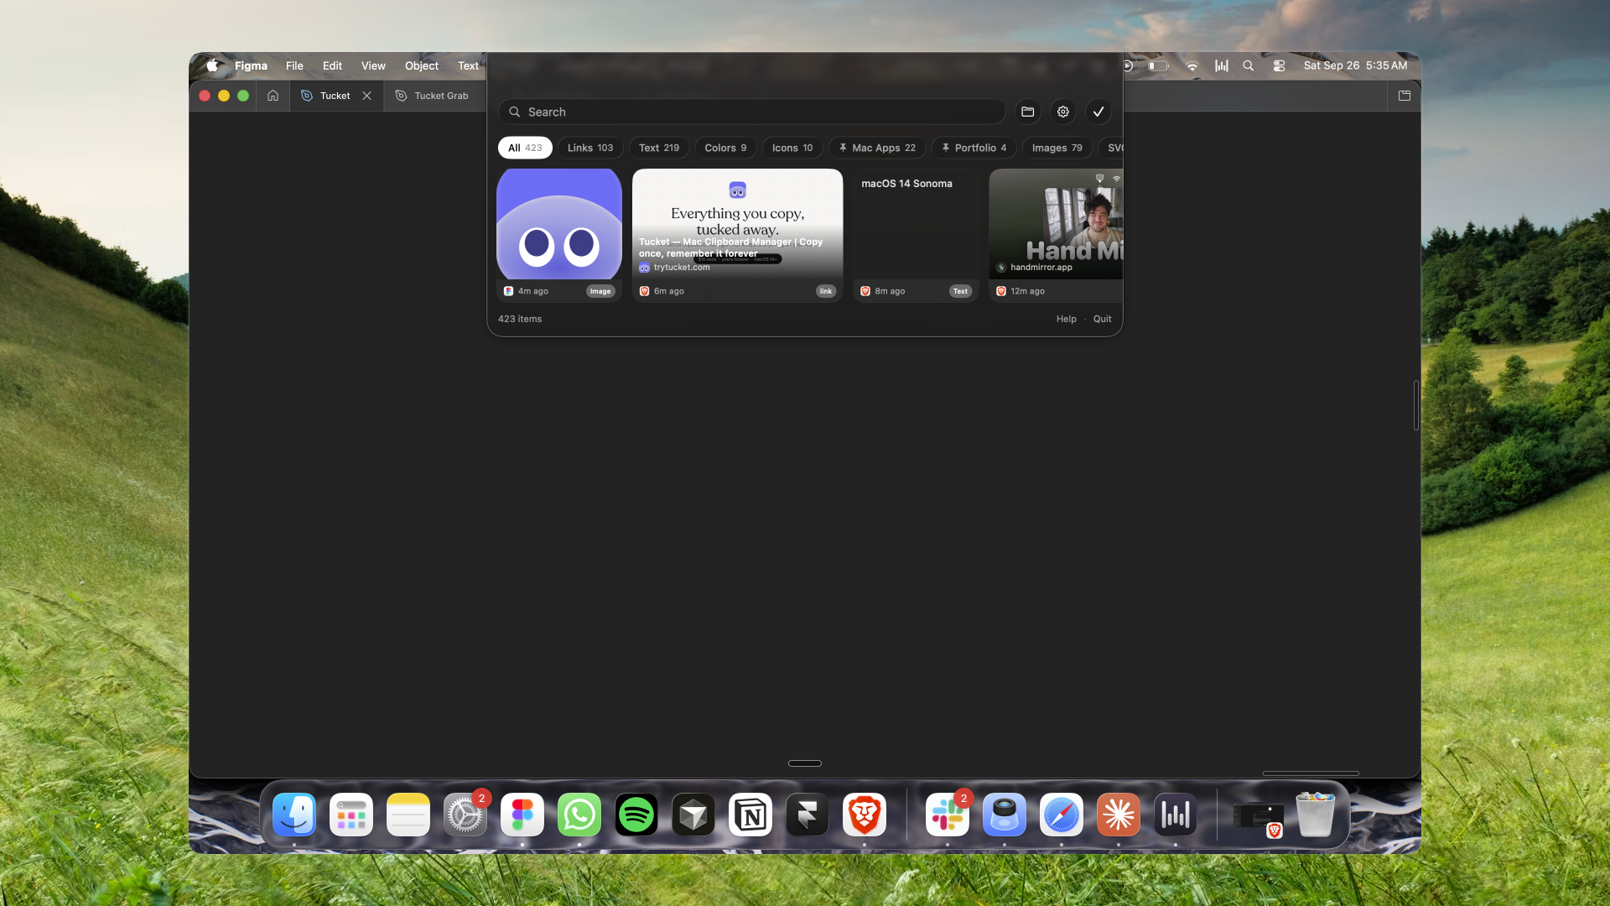This screenshot has height=906, width=1610.
Task: Open WhatsApp in the dock
Action: point(579,815)
